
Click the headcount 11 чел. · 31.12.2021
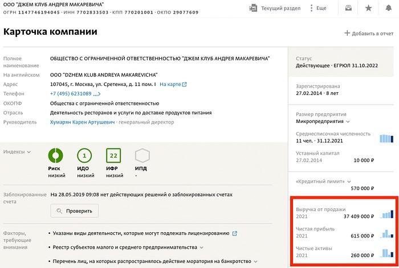click(319, 141)
